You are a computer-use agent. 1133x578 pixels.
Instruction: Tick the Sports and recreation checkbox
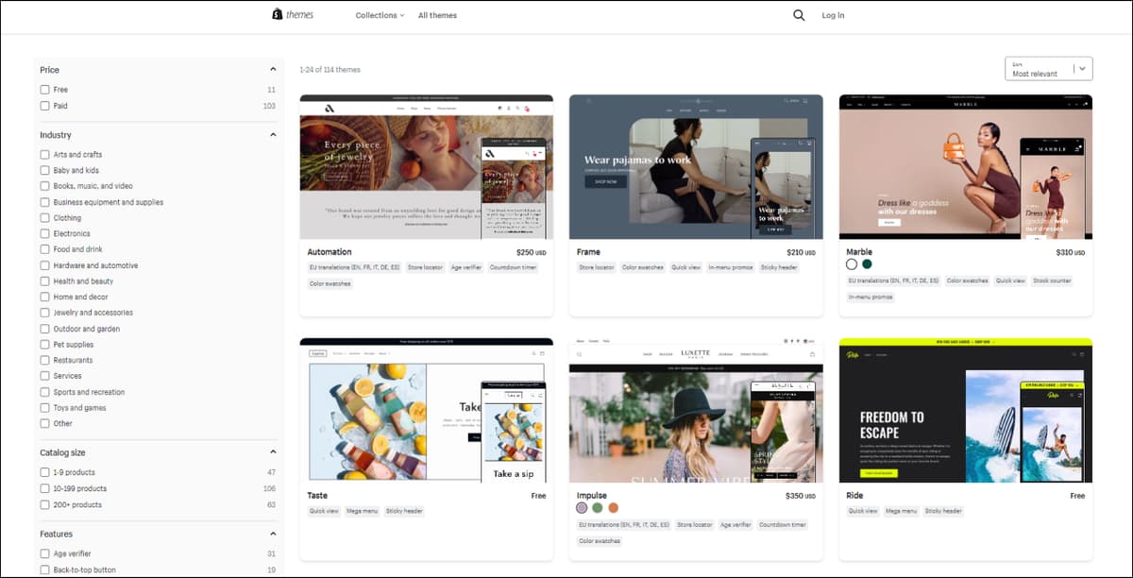44,392
